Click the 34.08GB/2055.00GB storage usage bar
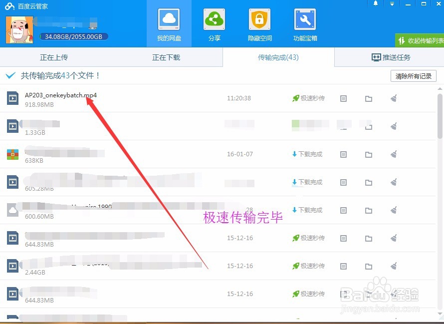Image resolution: width=444 pixels, height=324 pixels. [74, 36]
